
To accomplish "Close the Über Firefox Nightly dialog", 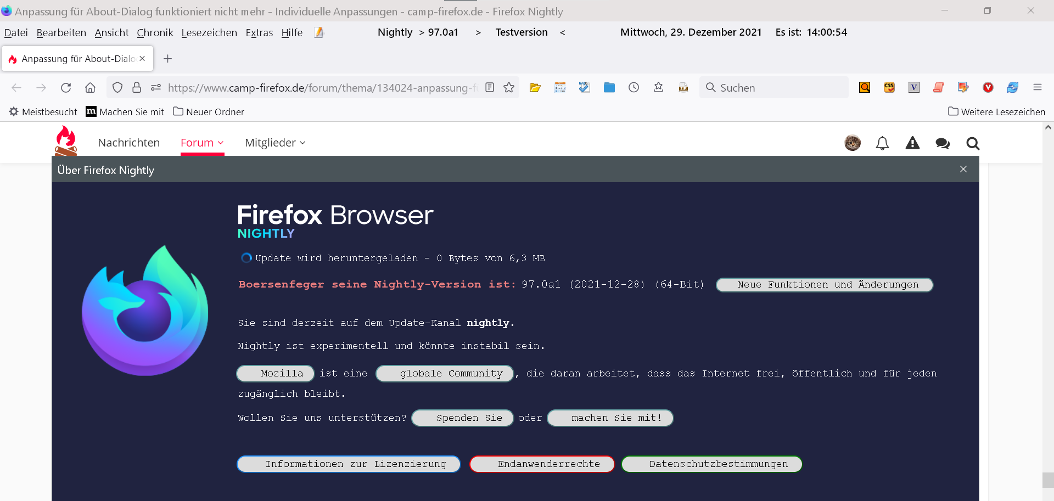I will click(963, 169).
